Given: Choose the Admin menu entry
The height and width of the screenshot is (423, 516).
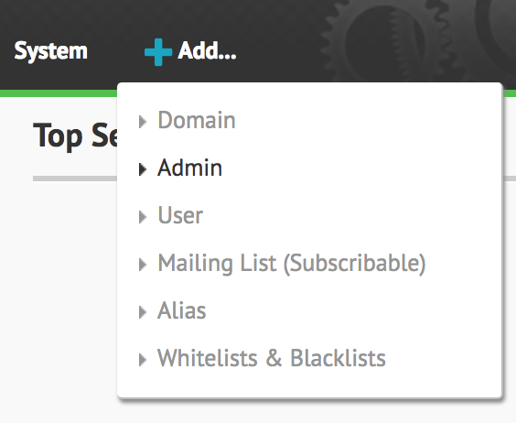Looking at the screenshot, I should click(189, 168).
